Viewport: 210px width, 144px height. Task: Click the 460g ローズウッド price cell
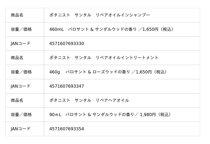[x=122, y=72]
